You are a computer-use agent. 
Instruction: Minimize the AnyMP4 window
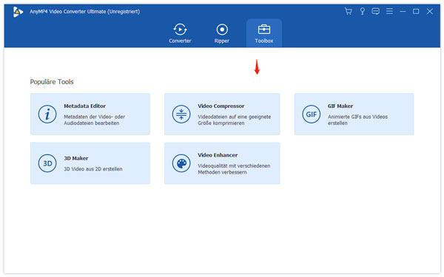pos(403,11)
